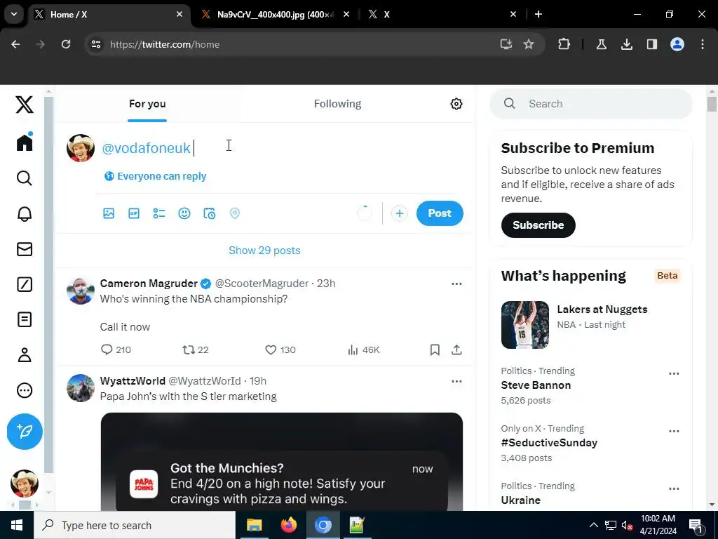
Task: Schedule post icon in composer
Action: click(x=209, y=213)
